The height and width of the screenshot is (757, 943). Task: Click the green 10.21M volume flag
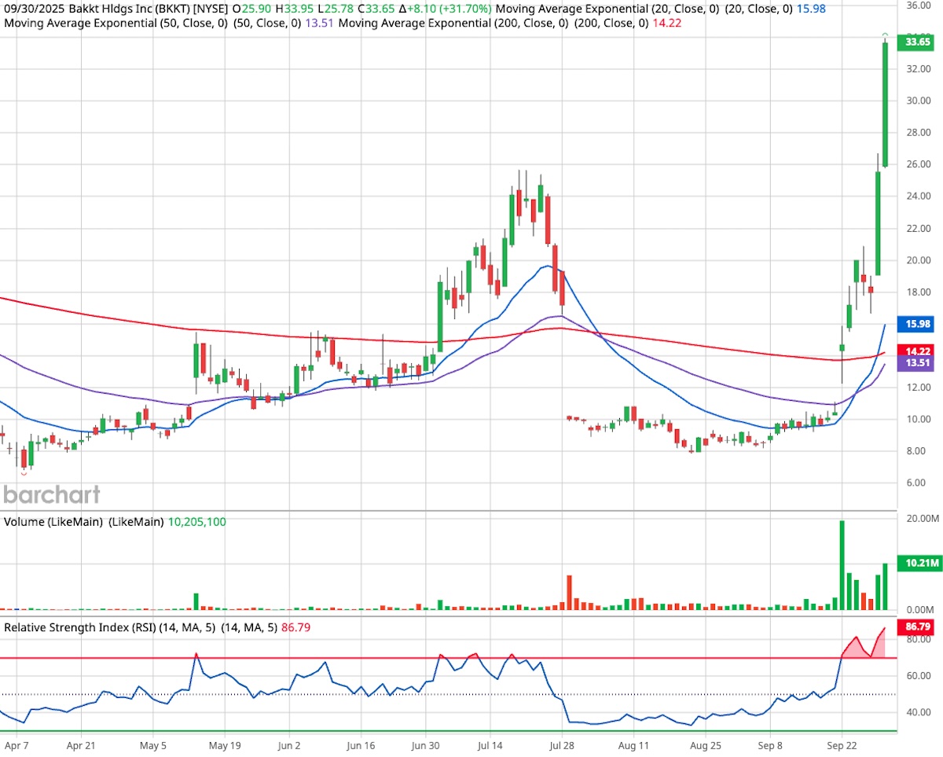[918, 563]
